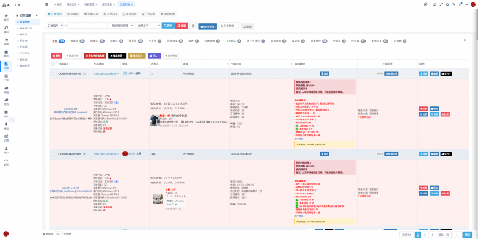This screenshot has height=239, width=478.
Task: Click the search keyword input field
Action: click(87, 26)
